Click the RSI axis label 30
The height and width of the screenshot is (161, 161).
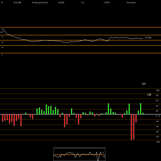[2, 47]
